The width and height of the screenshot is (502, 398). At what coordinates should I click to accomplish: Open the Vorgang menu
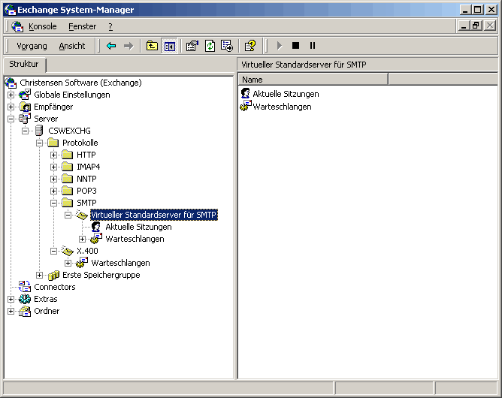coord(32,46)
